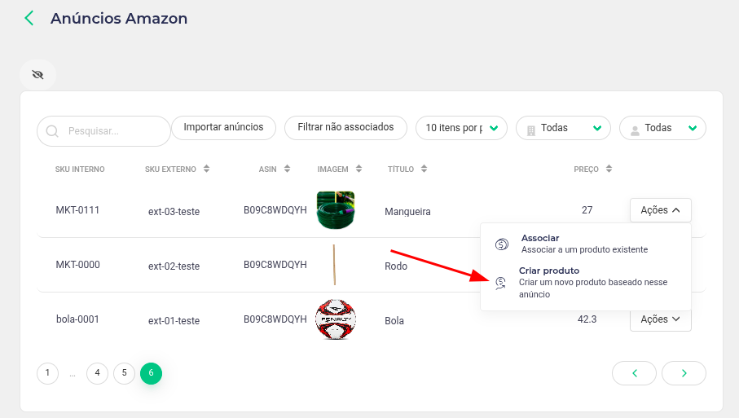Viewport: 739px width, 418px height.
Task: Expand Ações menu for the Bola row
Action: pyautogui.click(x=660, y=319)
